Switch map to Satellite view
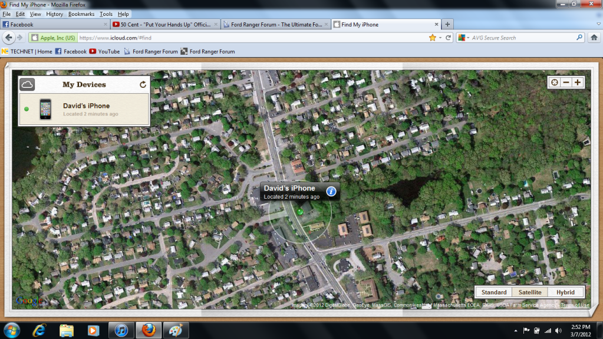Viewport: 603px width, 339px height. point(529,292)
